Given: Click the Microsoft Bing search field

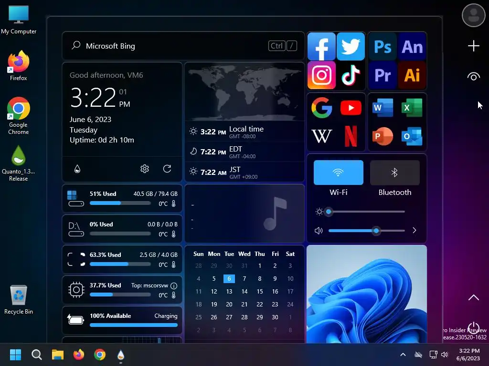Looking at the screenshot, I should point(183,46).
